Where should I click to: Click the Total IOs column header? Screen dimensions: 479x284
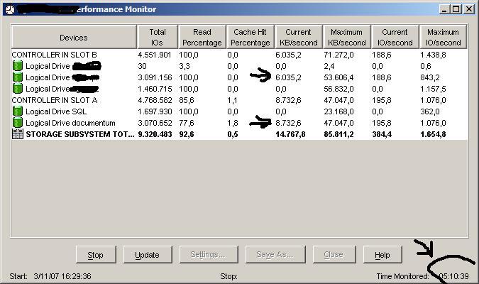157,38
